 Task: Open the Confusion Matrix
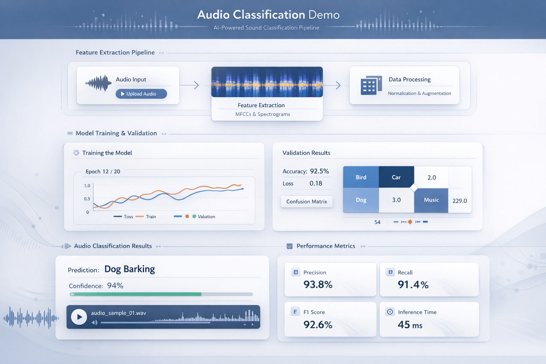(x=306, y=202)
